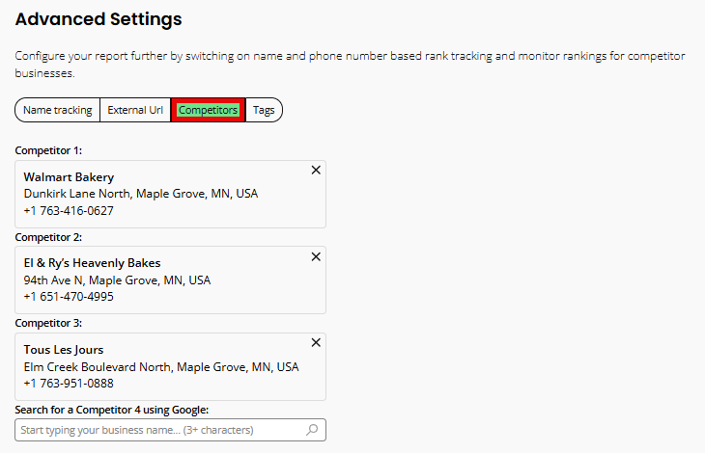Click the magnifier search icon

point(312,430)
